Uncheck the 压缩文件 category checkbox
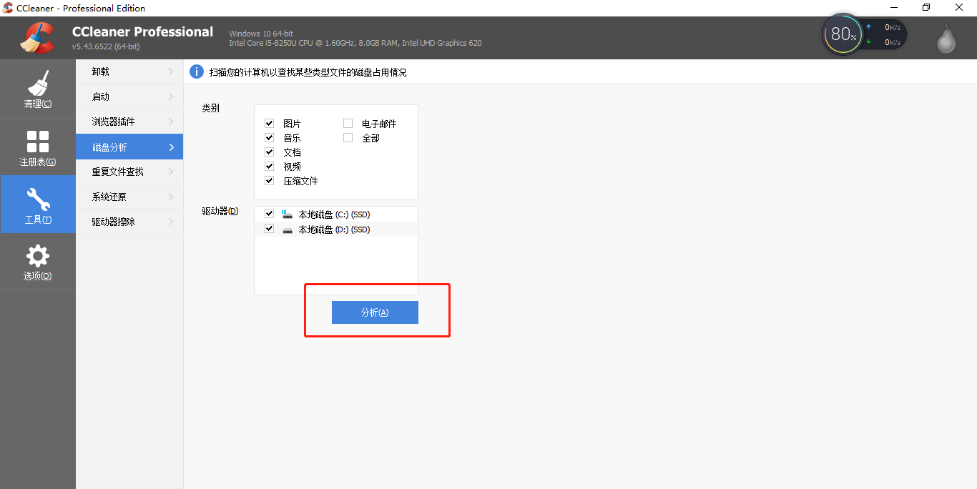Screen dimensions: 977x489 (270, 180)
